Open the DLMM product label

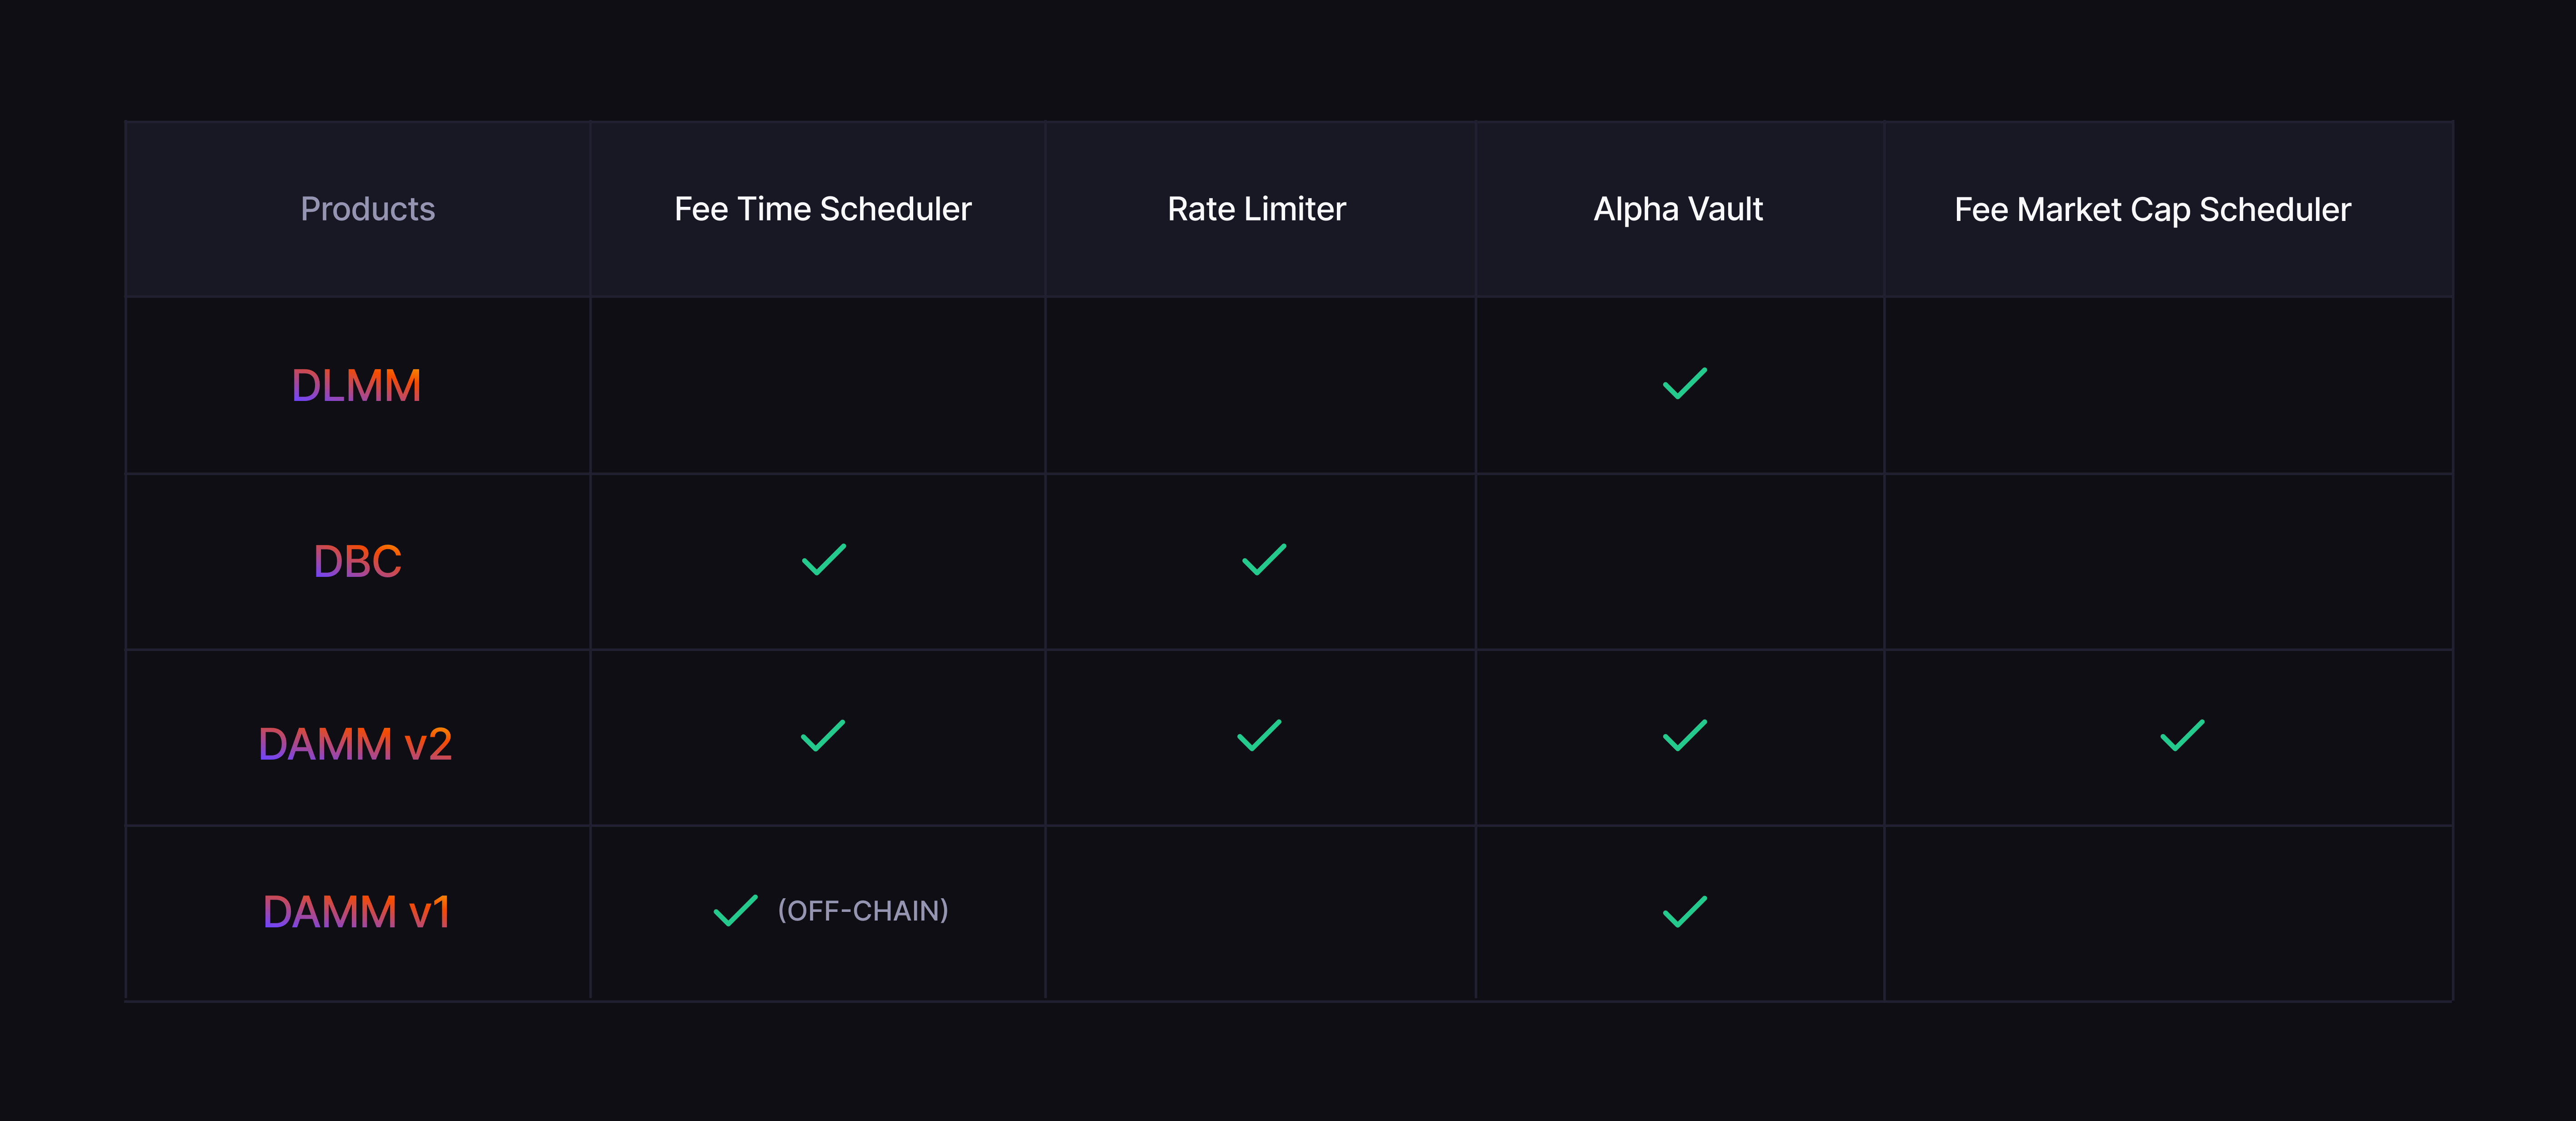coord(356,386)
